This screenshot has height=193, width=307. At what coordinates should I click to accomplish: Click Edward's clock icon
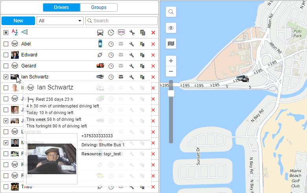(111, 55)
